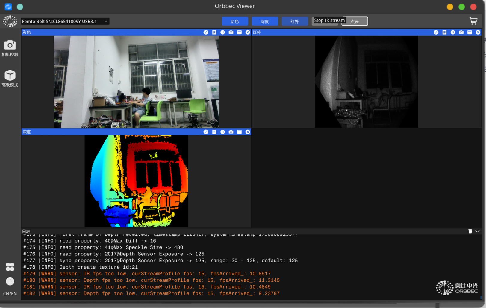Select log line #178 Depth create texture

pos(81,267)
